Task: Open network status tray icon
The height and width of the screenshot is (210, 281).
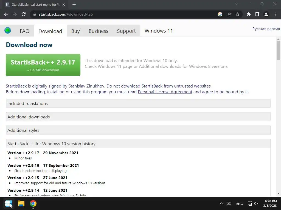Action: [x=250, y=203]
